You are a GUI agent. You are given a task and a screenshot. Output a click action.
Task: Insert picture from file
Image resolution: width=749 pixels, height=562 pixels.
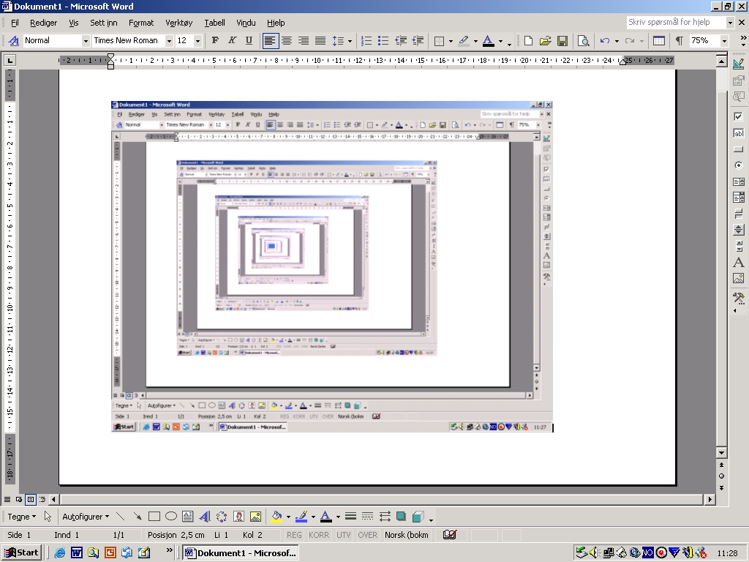click(x=255, y=517)
